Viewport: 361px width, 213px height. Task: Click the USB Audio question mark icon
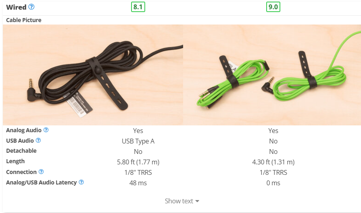pos(38,141)
